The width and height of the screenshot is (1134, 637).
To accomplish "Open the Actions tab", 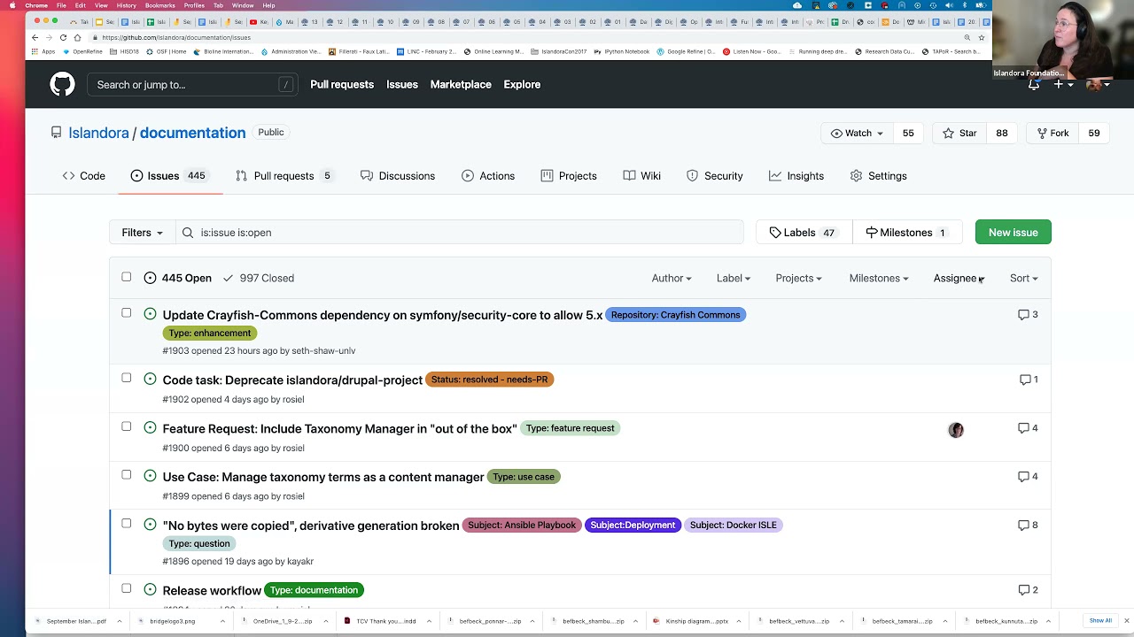I will pyautogui.click(x=488, y=176).
